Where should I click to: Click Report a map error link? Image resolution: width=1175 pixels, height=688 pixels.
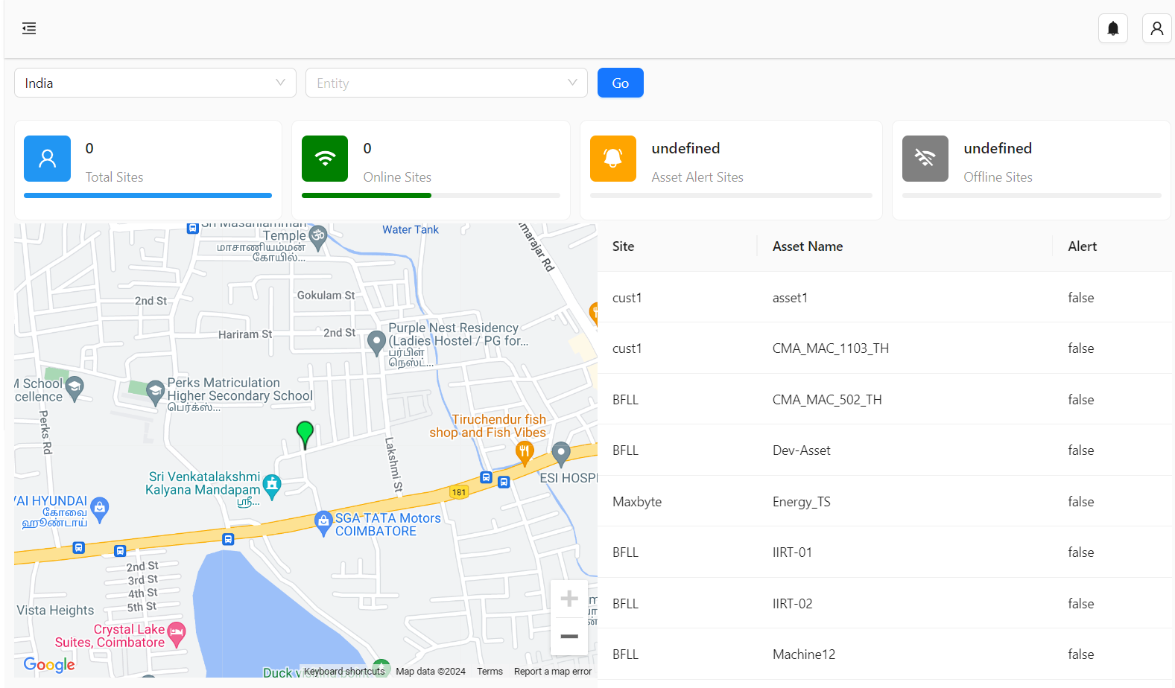coord(552,672)
